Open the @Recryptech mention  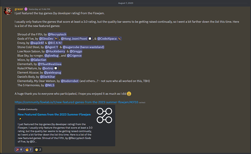[x=57, y=34]
